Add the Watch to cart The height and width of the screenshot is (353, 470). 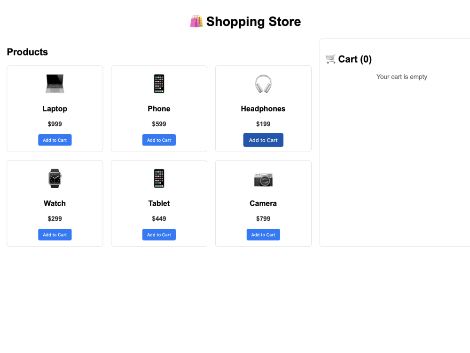pyautogui.click(x=55, y=234)
